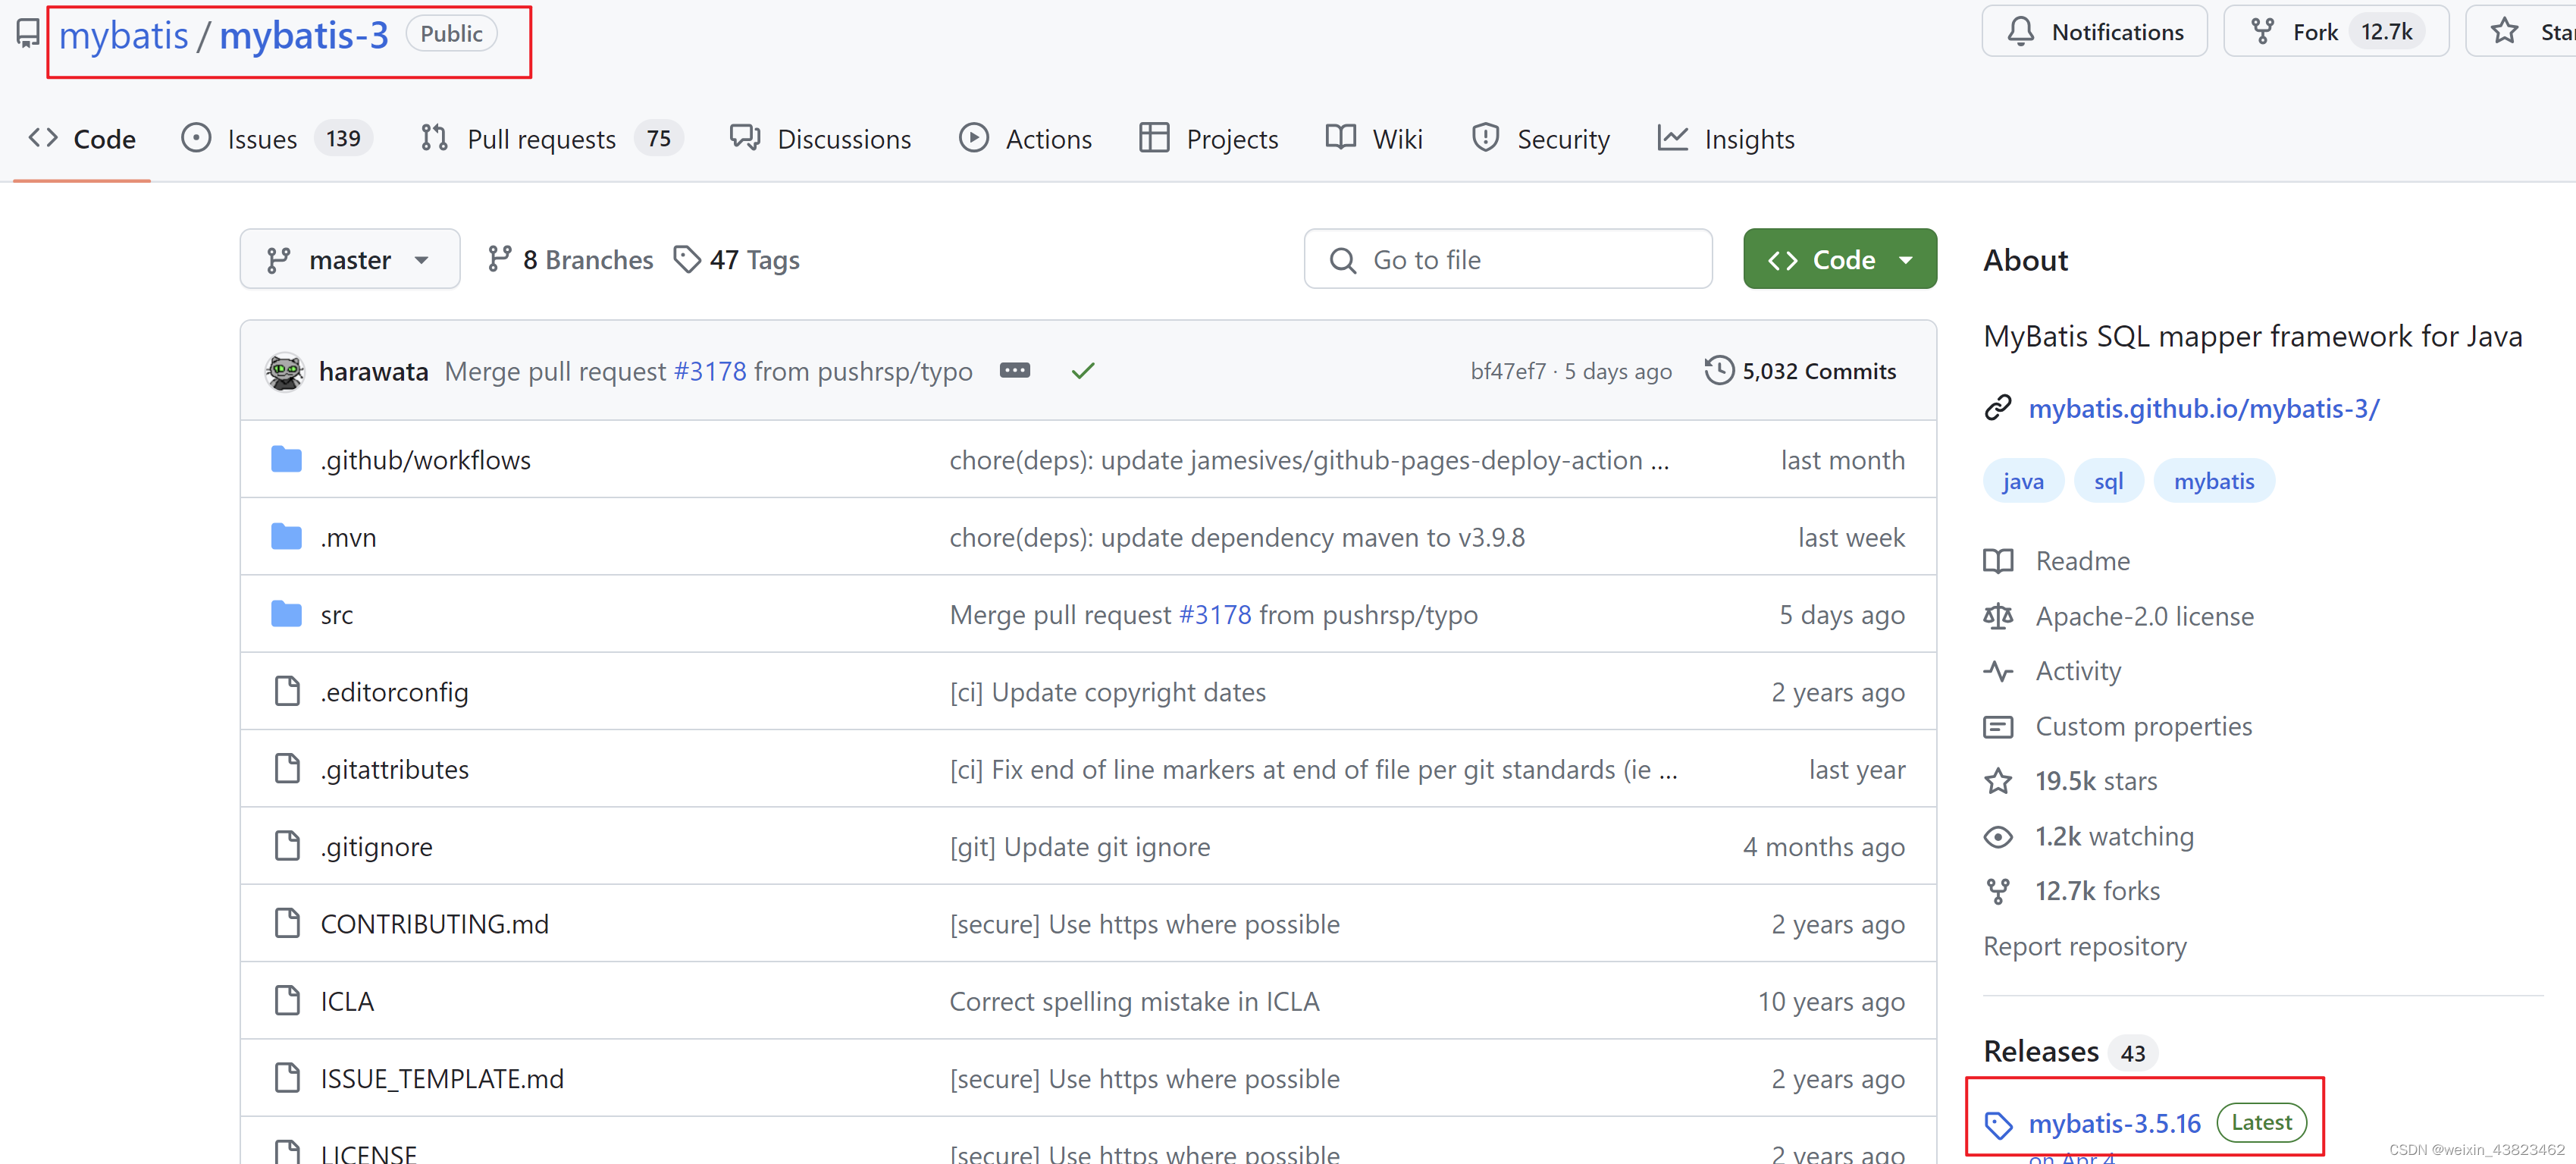The width and height of the screenshot is (2576, 1164).
Task: View the 47 Tags link
Action: pos(737,260)
